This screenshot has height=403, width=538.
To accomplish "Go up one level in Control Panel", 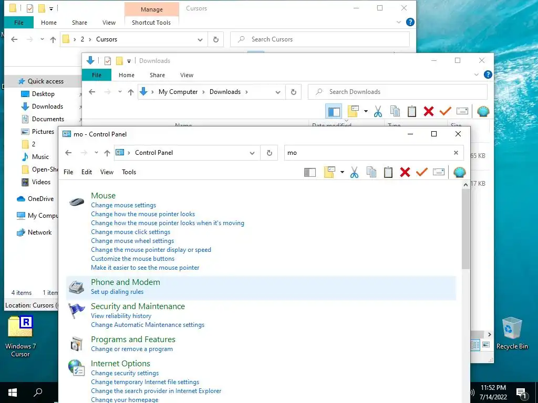I will coord(107,153).
